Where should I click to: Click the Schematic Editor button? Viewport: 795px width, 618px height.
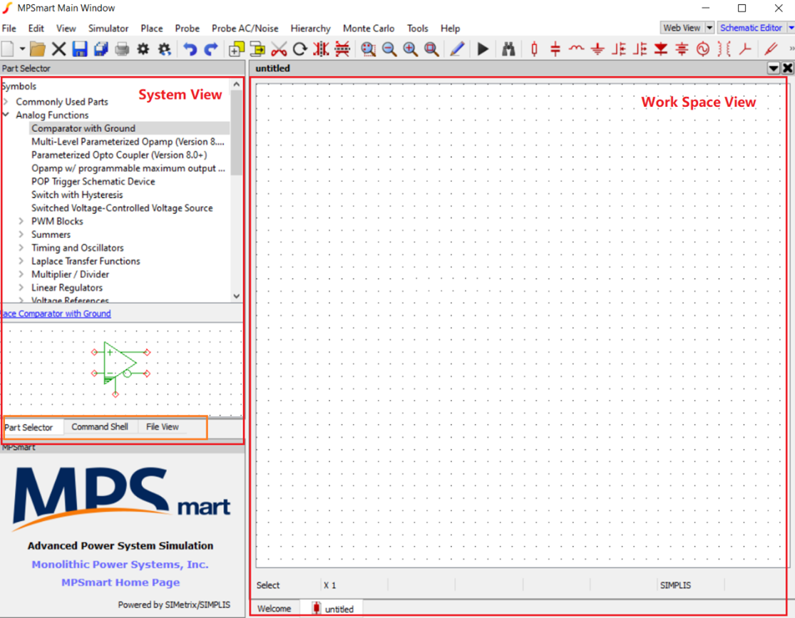751,28
